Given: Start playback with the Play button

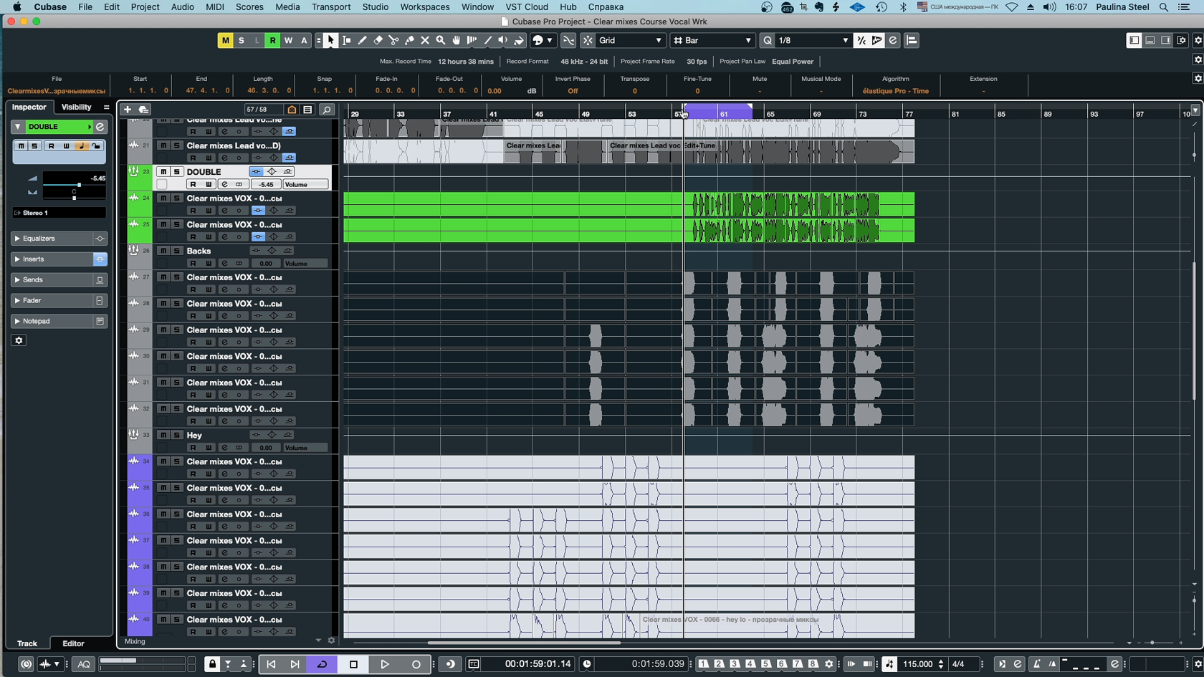Looking at the screenshot, I should click(x=385, y=664).
